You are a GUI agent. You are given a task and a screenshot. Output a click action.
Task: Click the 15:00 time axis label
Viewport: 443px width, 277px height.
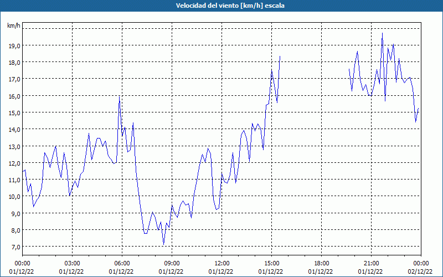[x=271, y=264]
